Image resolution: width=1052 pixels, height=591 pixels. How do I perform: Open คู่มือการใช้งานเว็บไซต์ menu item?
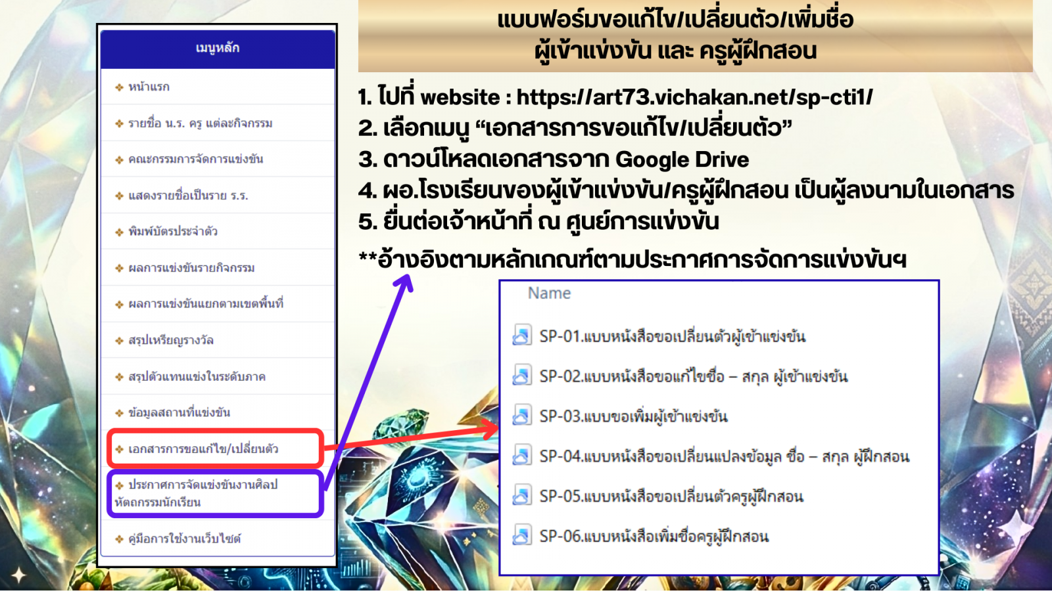click(x=184, y=539)
